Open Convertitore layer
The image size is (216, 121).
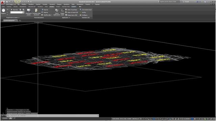pos(86,10)
